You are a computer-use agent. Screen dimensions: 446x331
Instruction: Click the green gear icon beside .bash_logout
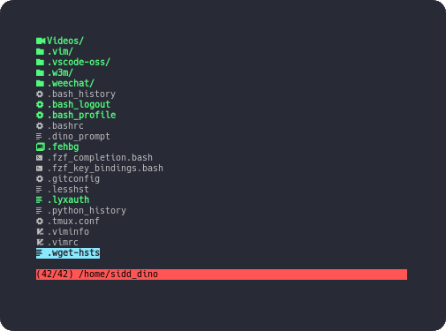point(40,104)
